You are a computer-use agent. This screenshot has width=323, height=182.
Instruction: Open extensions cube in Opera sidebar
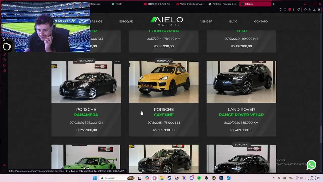pos(4,65)
